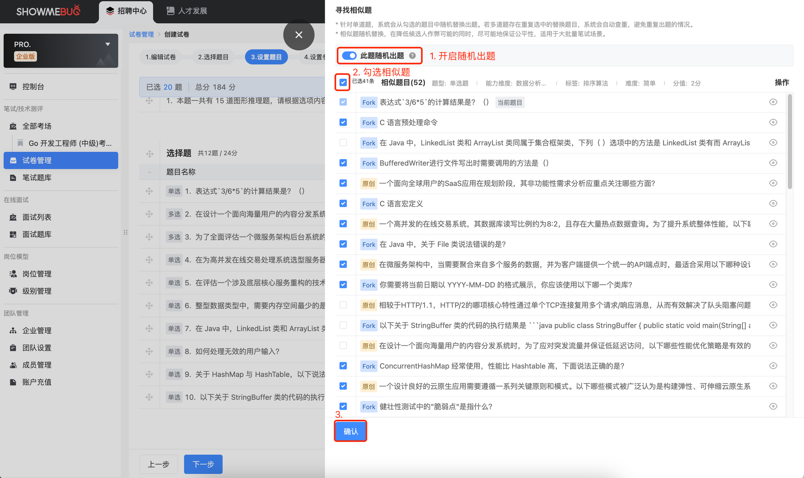
Task: Check the HTTP/2 question checkbox
Action: tap(343, 305)
